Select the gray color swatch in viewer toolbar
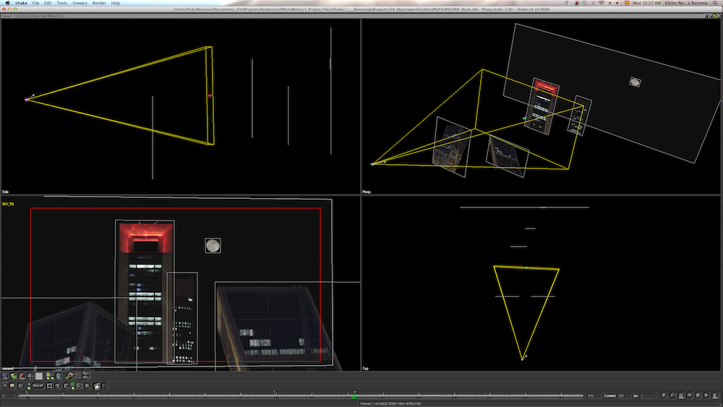Screen dimensions: 723x407 (x=39, y=376)
